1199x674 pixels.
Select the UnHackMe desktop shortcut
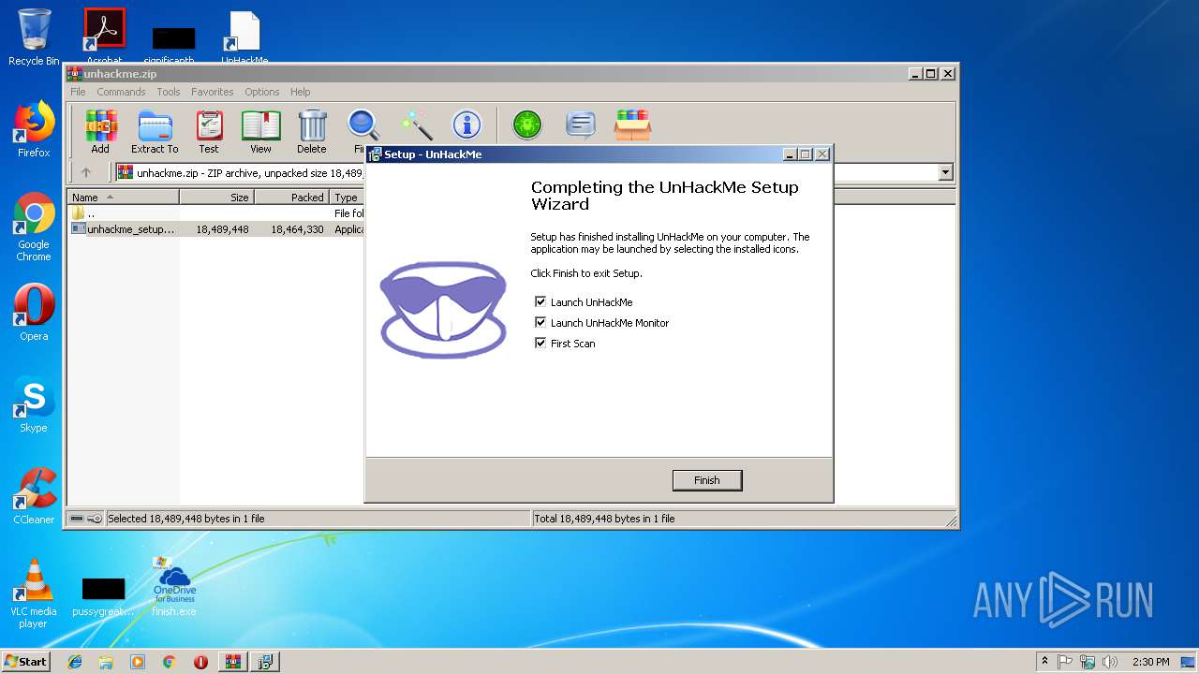pyautogui.click(x=244, y=37)
